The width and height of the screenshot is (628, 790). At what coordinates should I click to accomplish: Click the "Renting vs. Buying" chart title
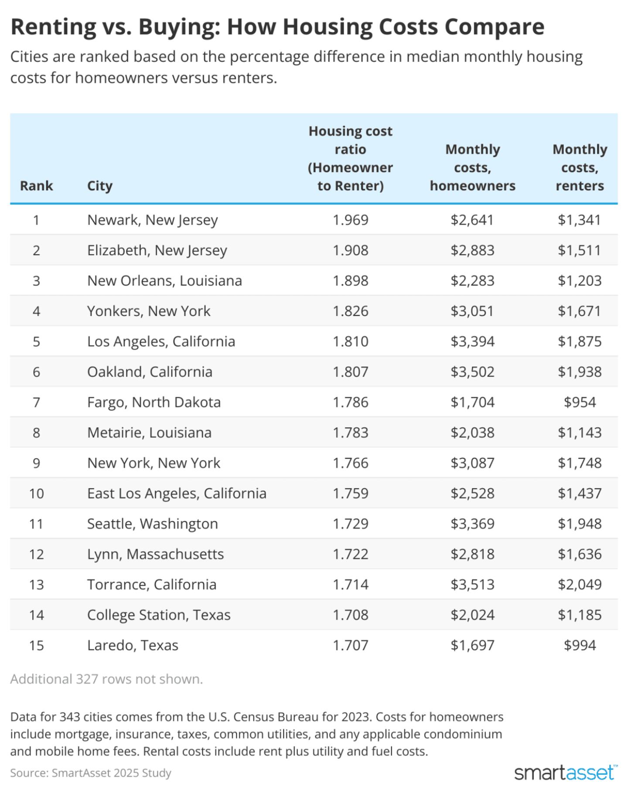pos(277,27)
